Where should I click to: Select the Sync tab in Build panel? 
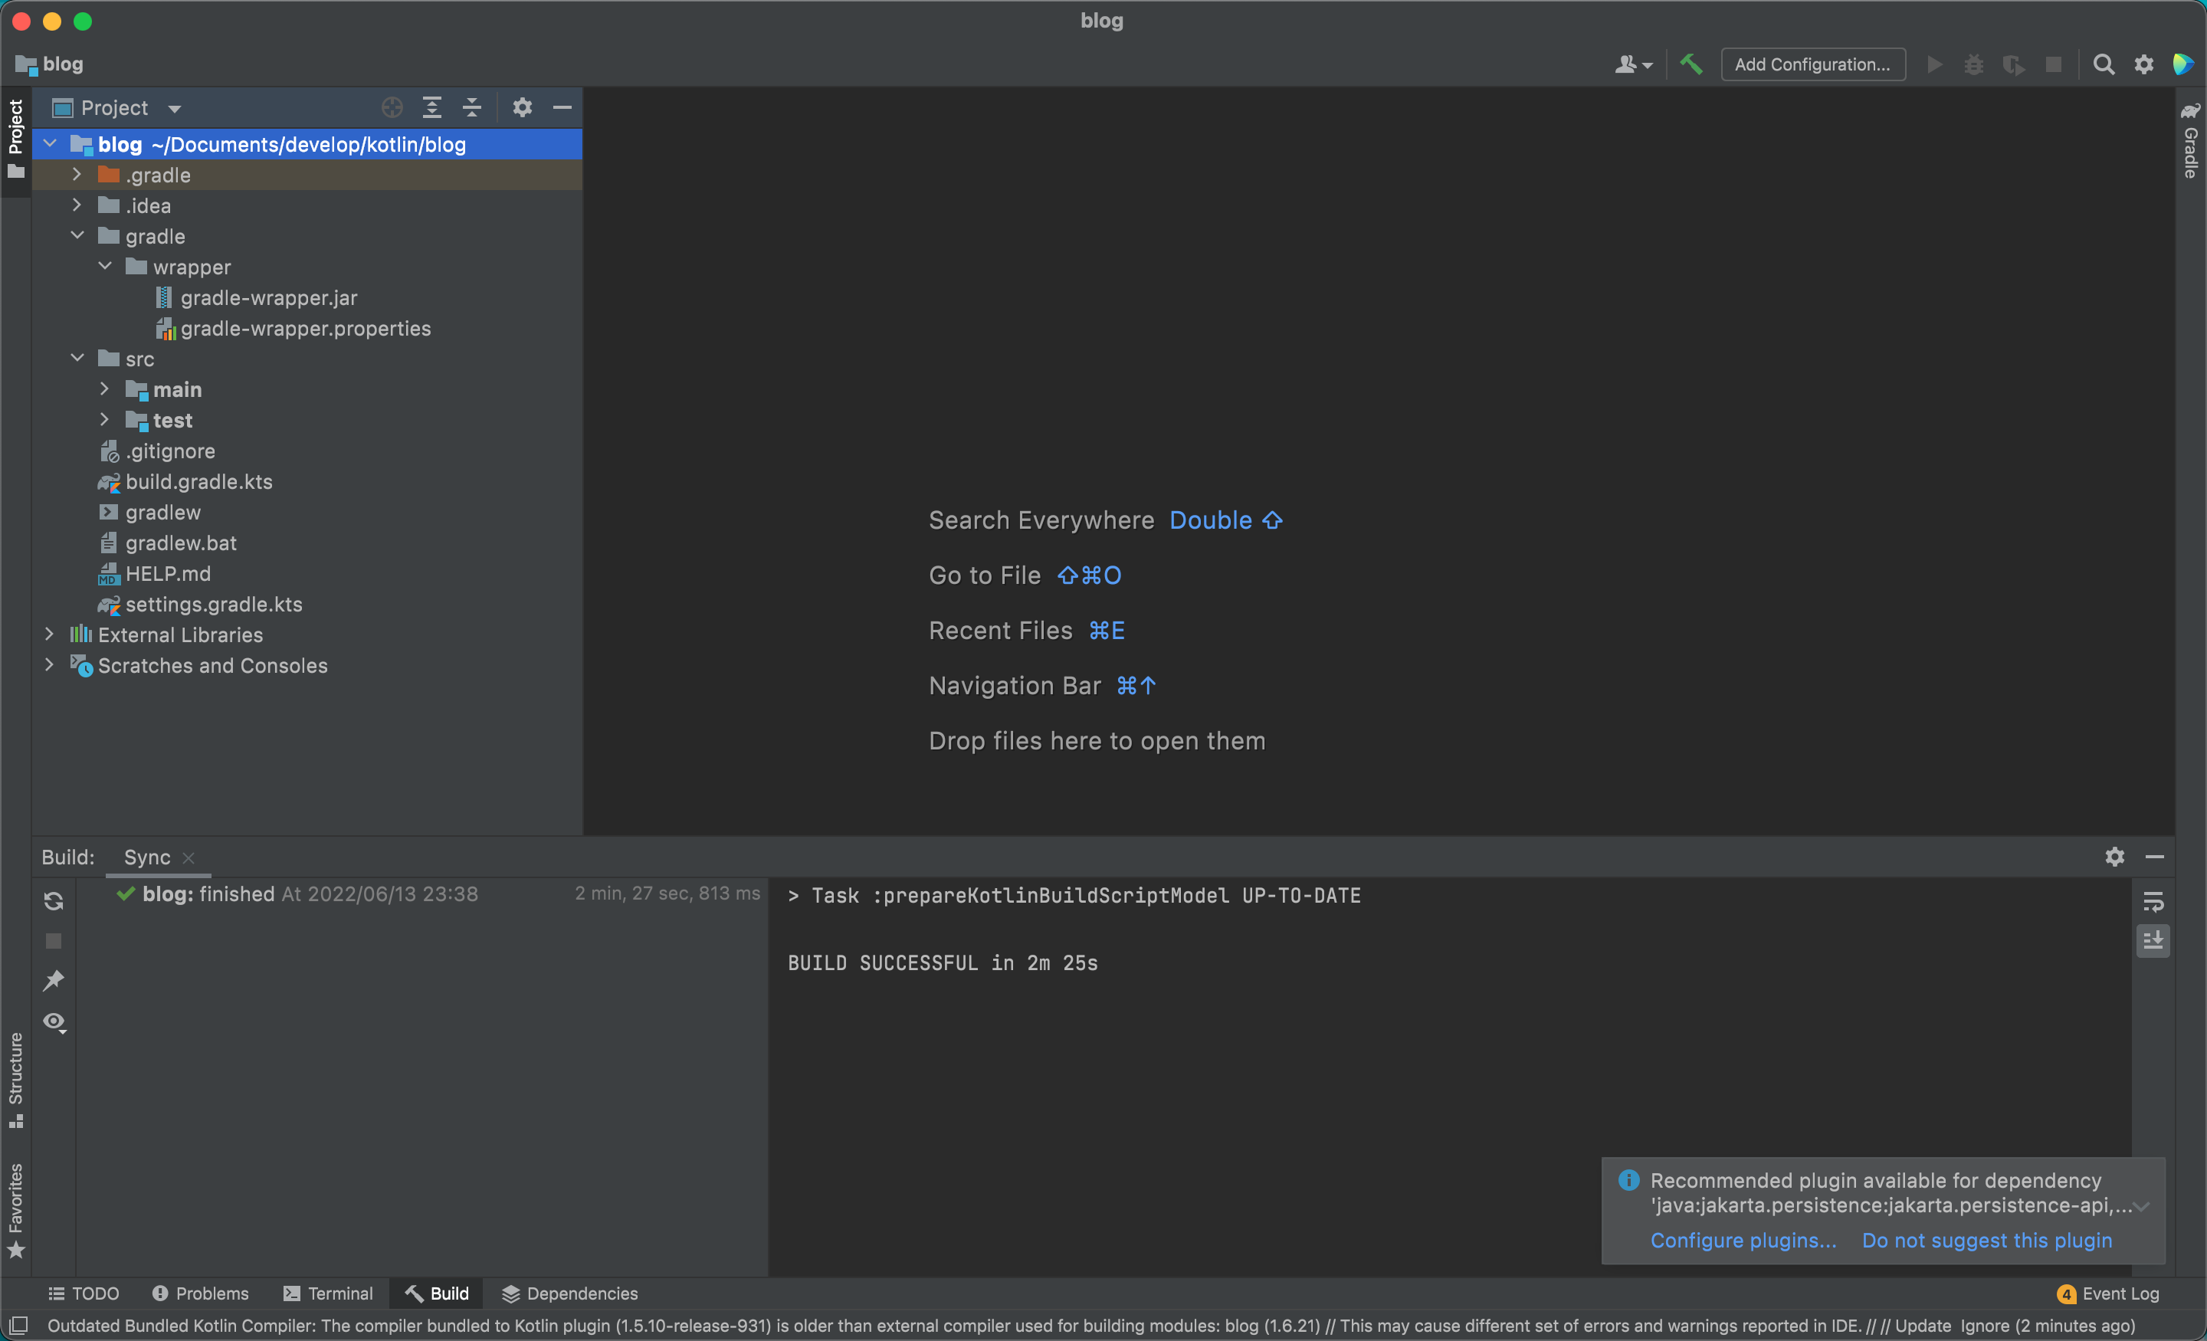point(147,857)
